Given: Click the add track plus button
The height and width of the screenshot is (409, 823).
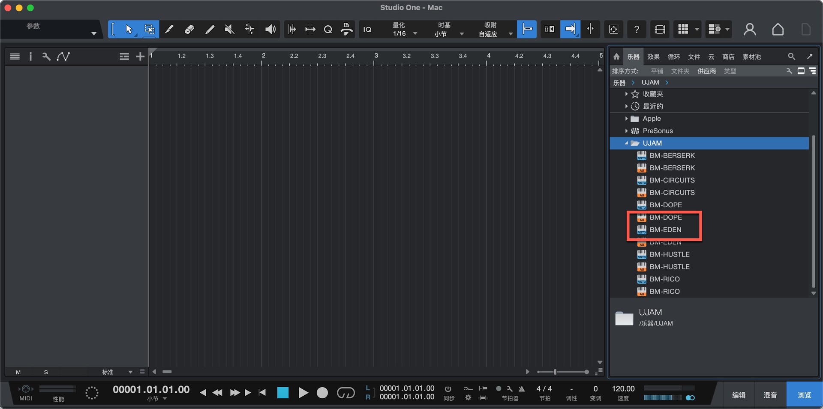Looking at the screenshot, I should click(x=140, y=56).
